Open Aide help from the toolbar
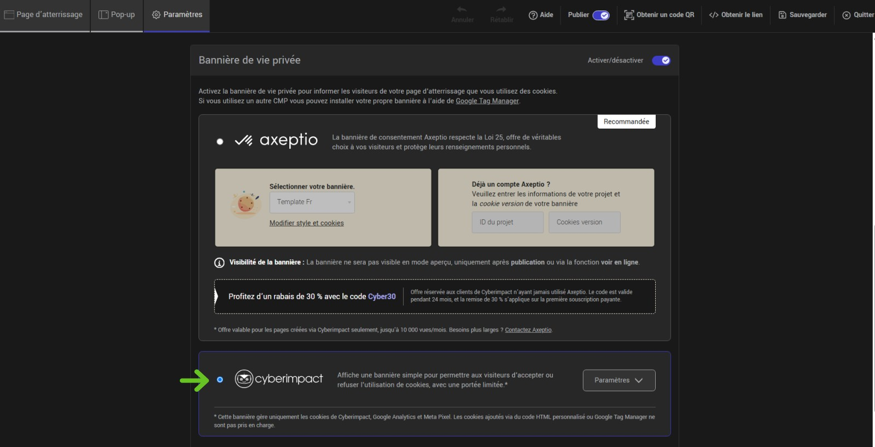 click(x=541, y=15)
